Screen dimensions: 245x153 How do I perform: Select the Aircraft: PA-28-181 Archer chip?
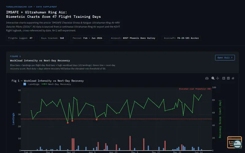[181, 38]
